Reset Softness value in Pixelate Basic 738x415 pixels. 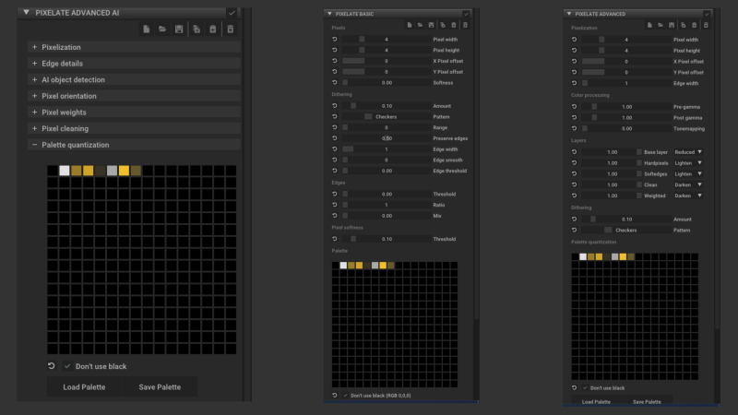pos(335,82)
